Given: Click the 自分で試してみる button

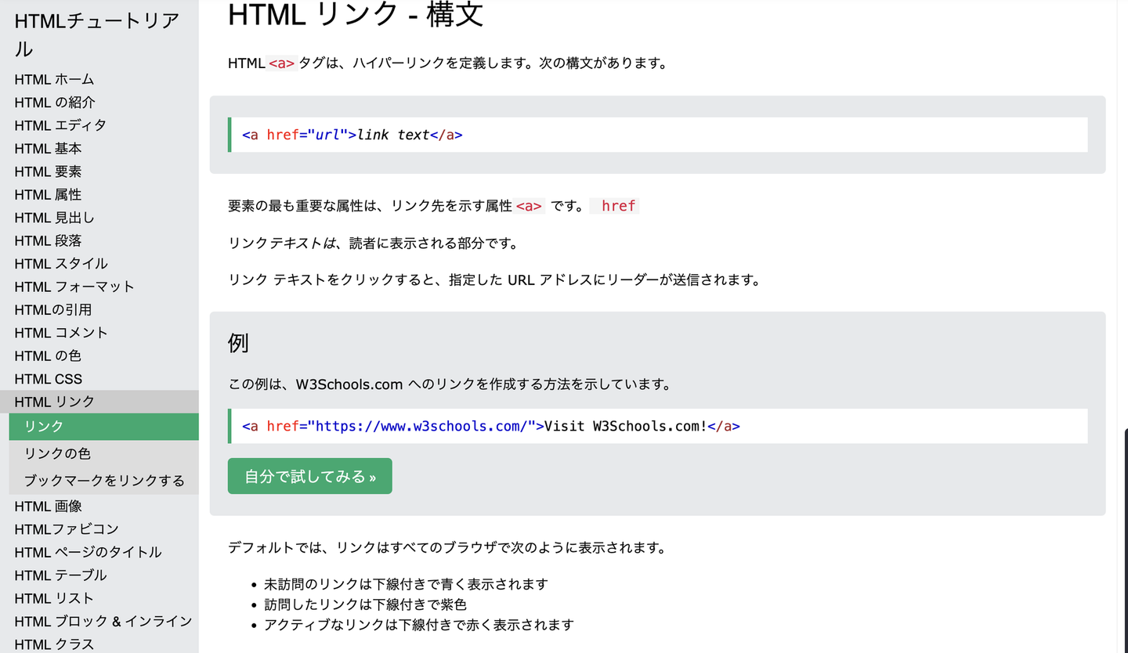Looking at the screenshot, I should (309, 476).
